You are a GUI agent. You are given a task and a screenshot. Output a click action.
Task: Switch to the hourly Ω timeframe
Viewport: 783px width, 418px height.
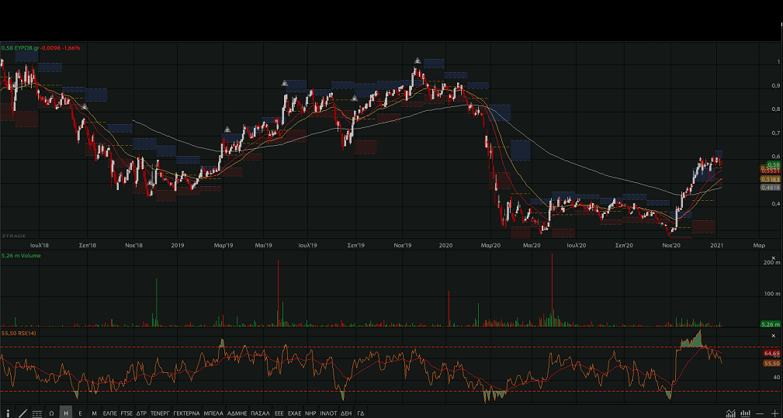pos(51,413)
